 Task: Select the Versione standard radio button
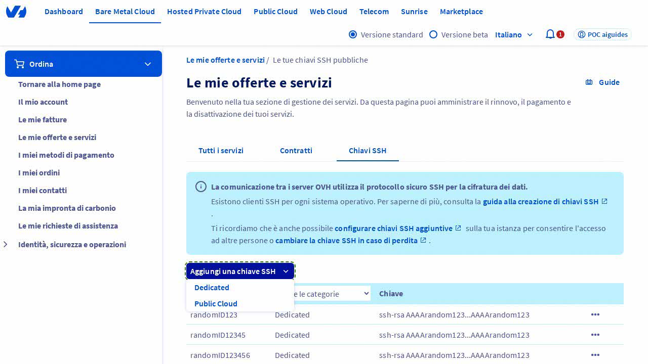[353, 34]
